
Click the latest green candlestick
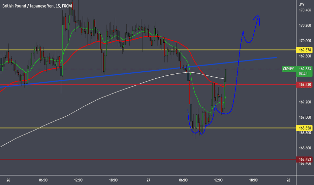226,75
